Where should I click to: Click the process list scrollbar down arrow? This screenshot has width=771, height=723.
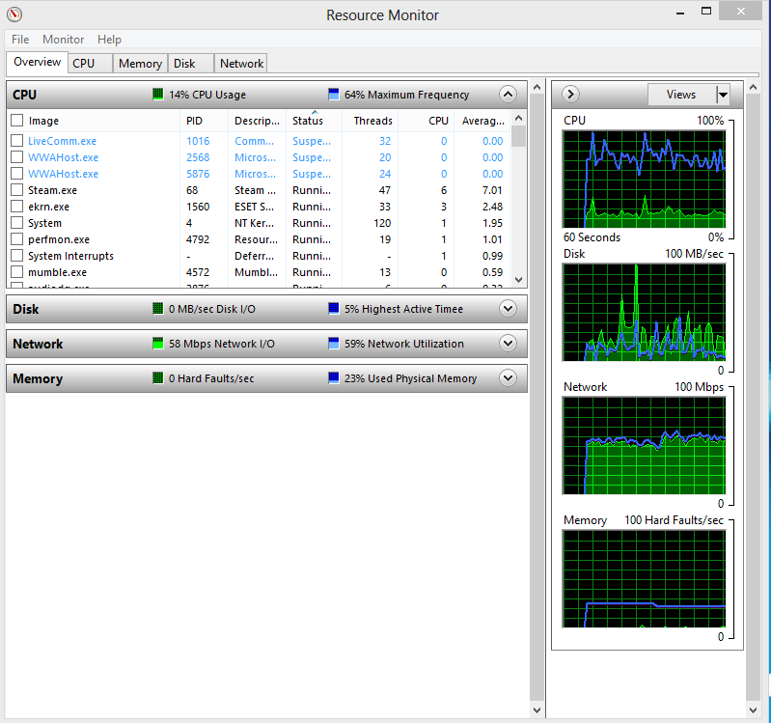[x=518, y=279]
